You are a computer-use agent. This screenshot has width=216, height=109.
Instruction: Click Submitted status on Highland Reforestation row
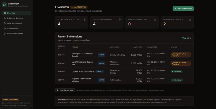click(176, 80)
